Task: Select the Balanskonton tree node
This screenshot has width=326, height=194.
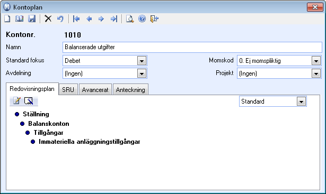Action: pyautogui.click(x=49, y=124)
